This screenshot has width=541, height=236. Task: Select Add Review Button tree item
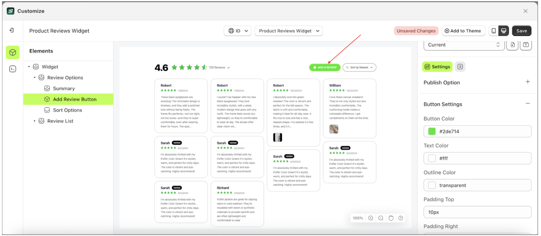point(68,99)
